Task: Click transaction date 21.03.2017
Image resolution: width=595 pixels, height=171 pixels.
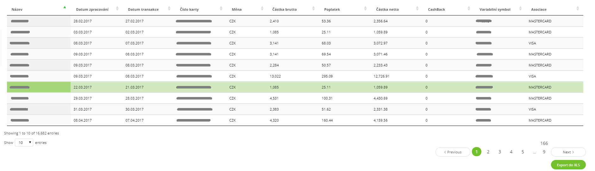Action: click(x=134, y=87)
